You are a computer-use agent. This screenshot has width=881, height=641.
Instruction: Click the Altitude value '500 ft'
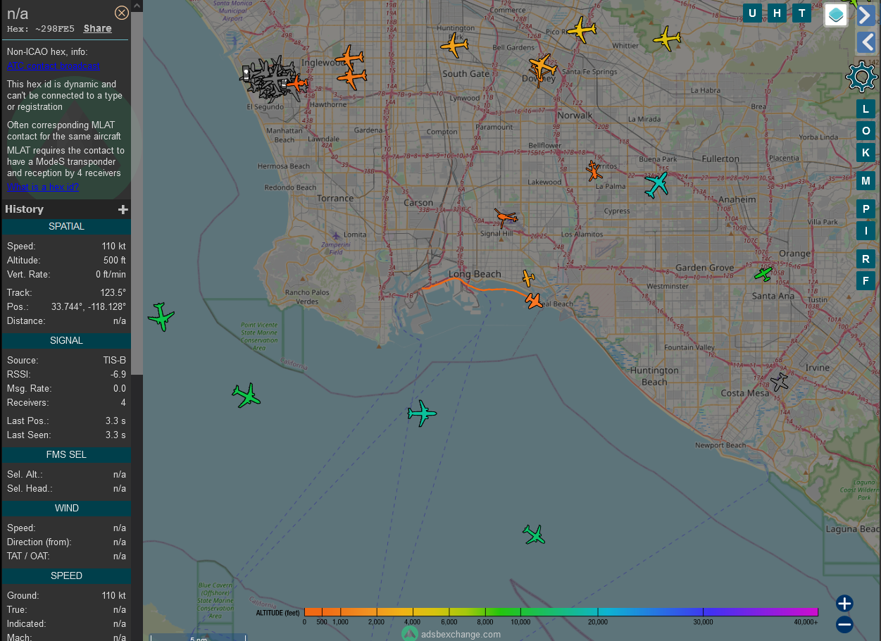point(113,261)
